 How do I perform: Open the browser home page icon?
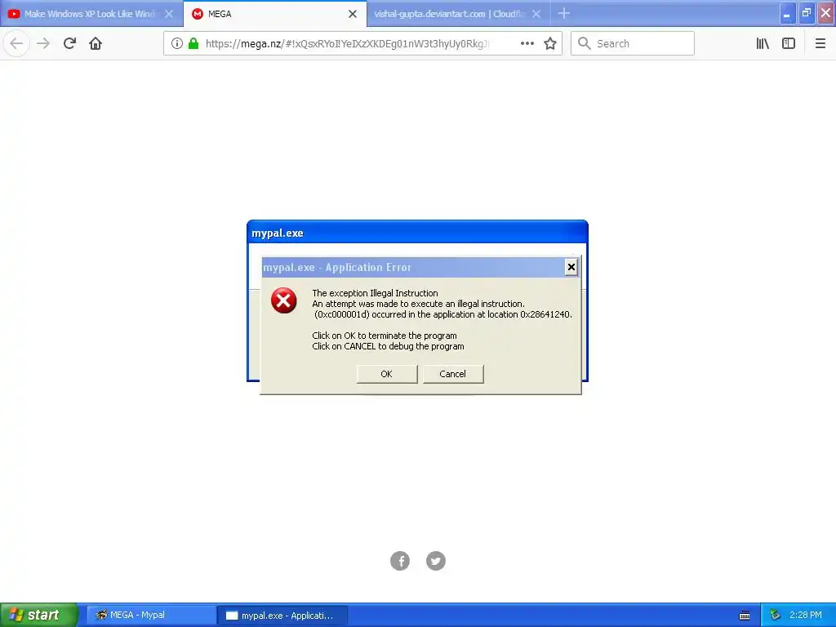[96, 44]
